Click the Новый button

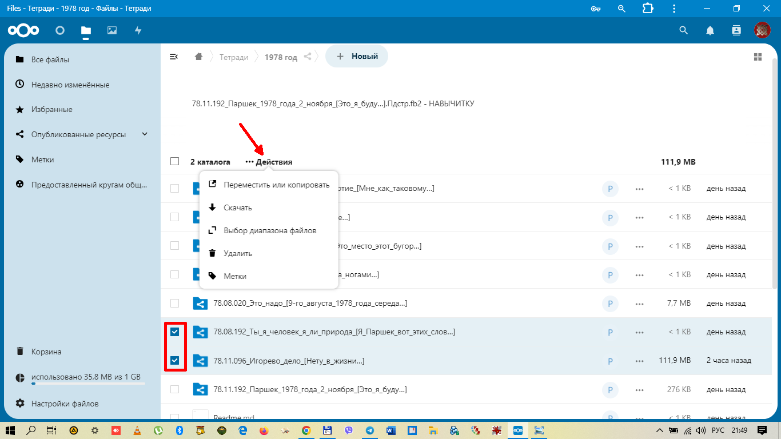[x=357, y=57]
